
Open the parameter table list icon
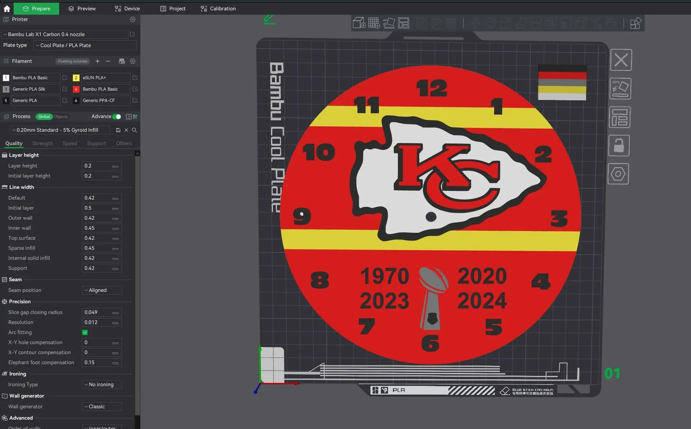point(128,117)
